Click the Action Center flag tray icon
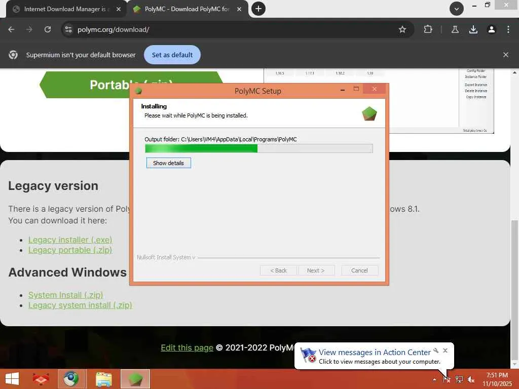This screenshot has width=519, height=389. pos(447,379)
